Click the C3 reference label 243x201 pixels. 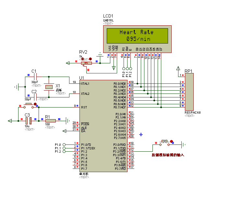27,115
